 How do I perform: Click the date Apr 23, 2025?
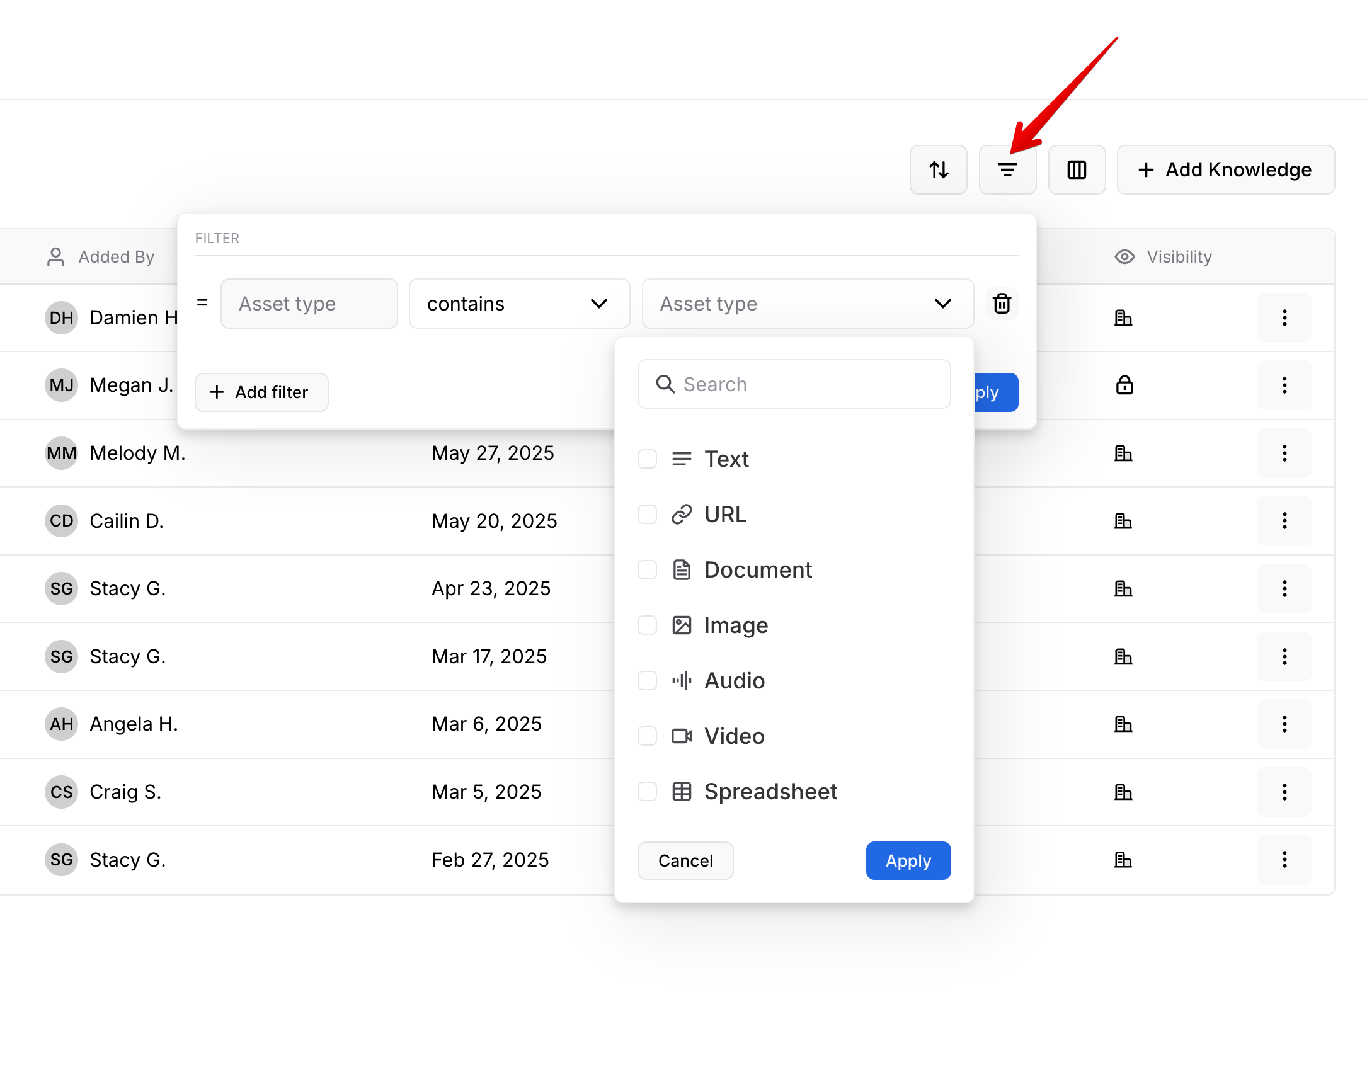coord(491,588)
